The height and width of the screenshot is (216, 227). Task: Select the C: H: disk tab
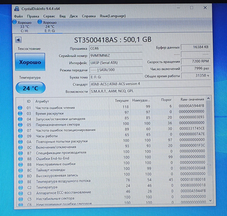[24, 27]
